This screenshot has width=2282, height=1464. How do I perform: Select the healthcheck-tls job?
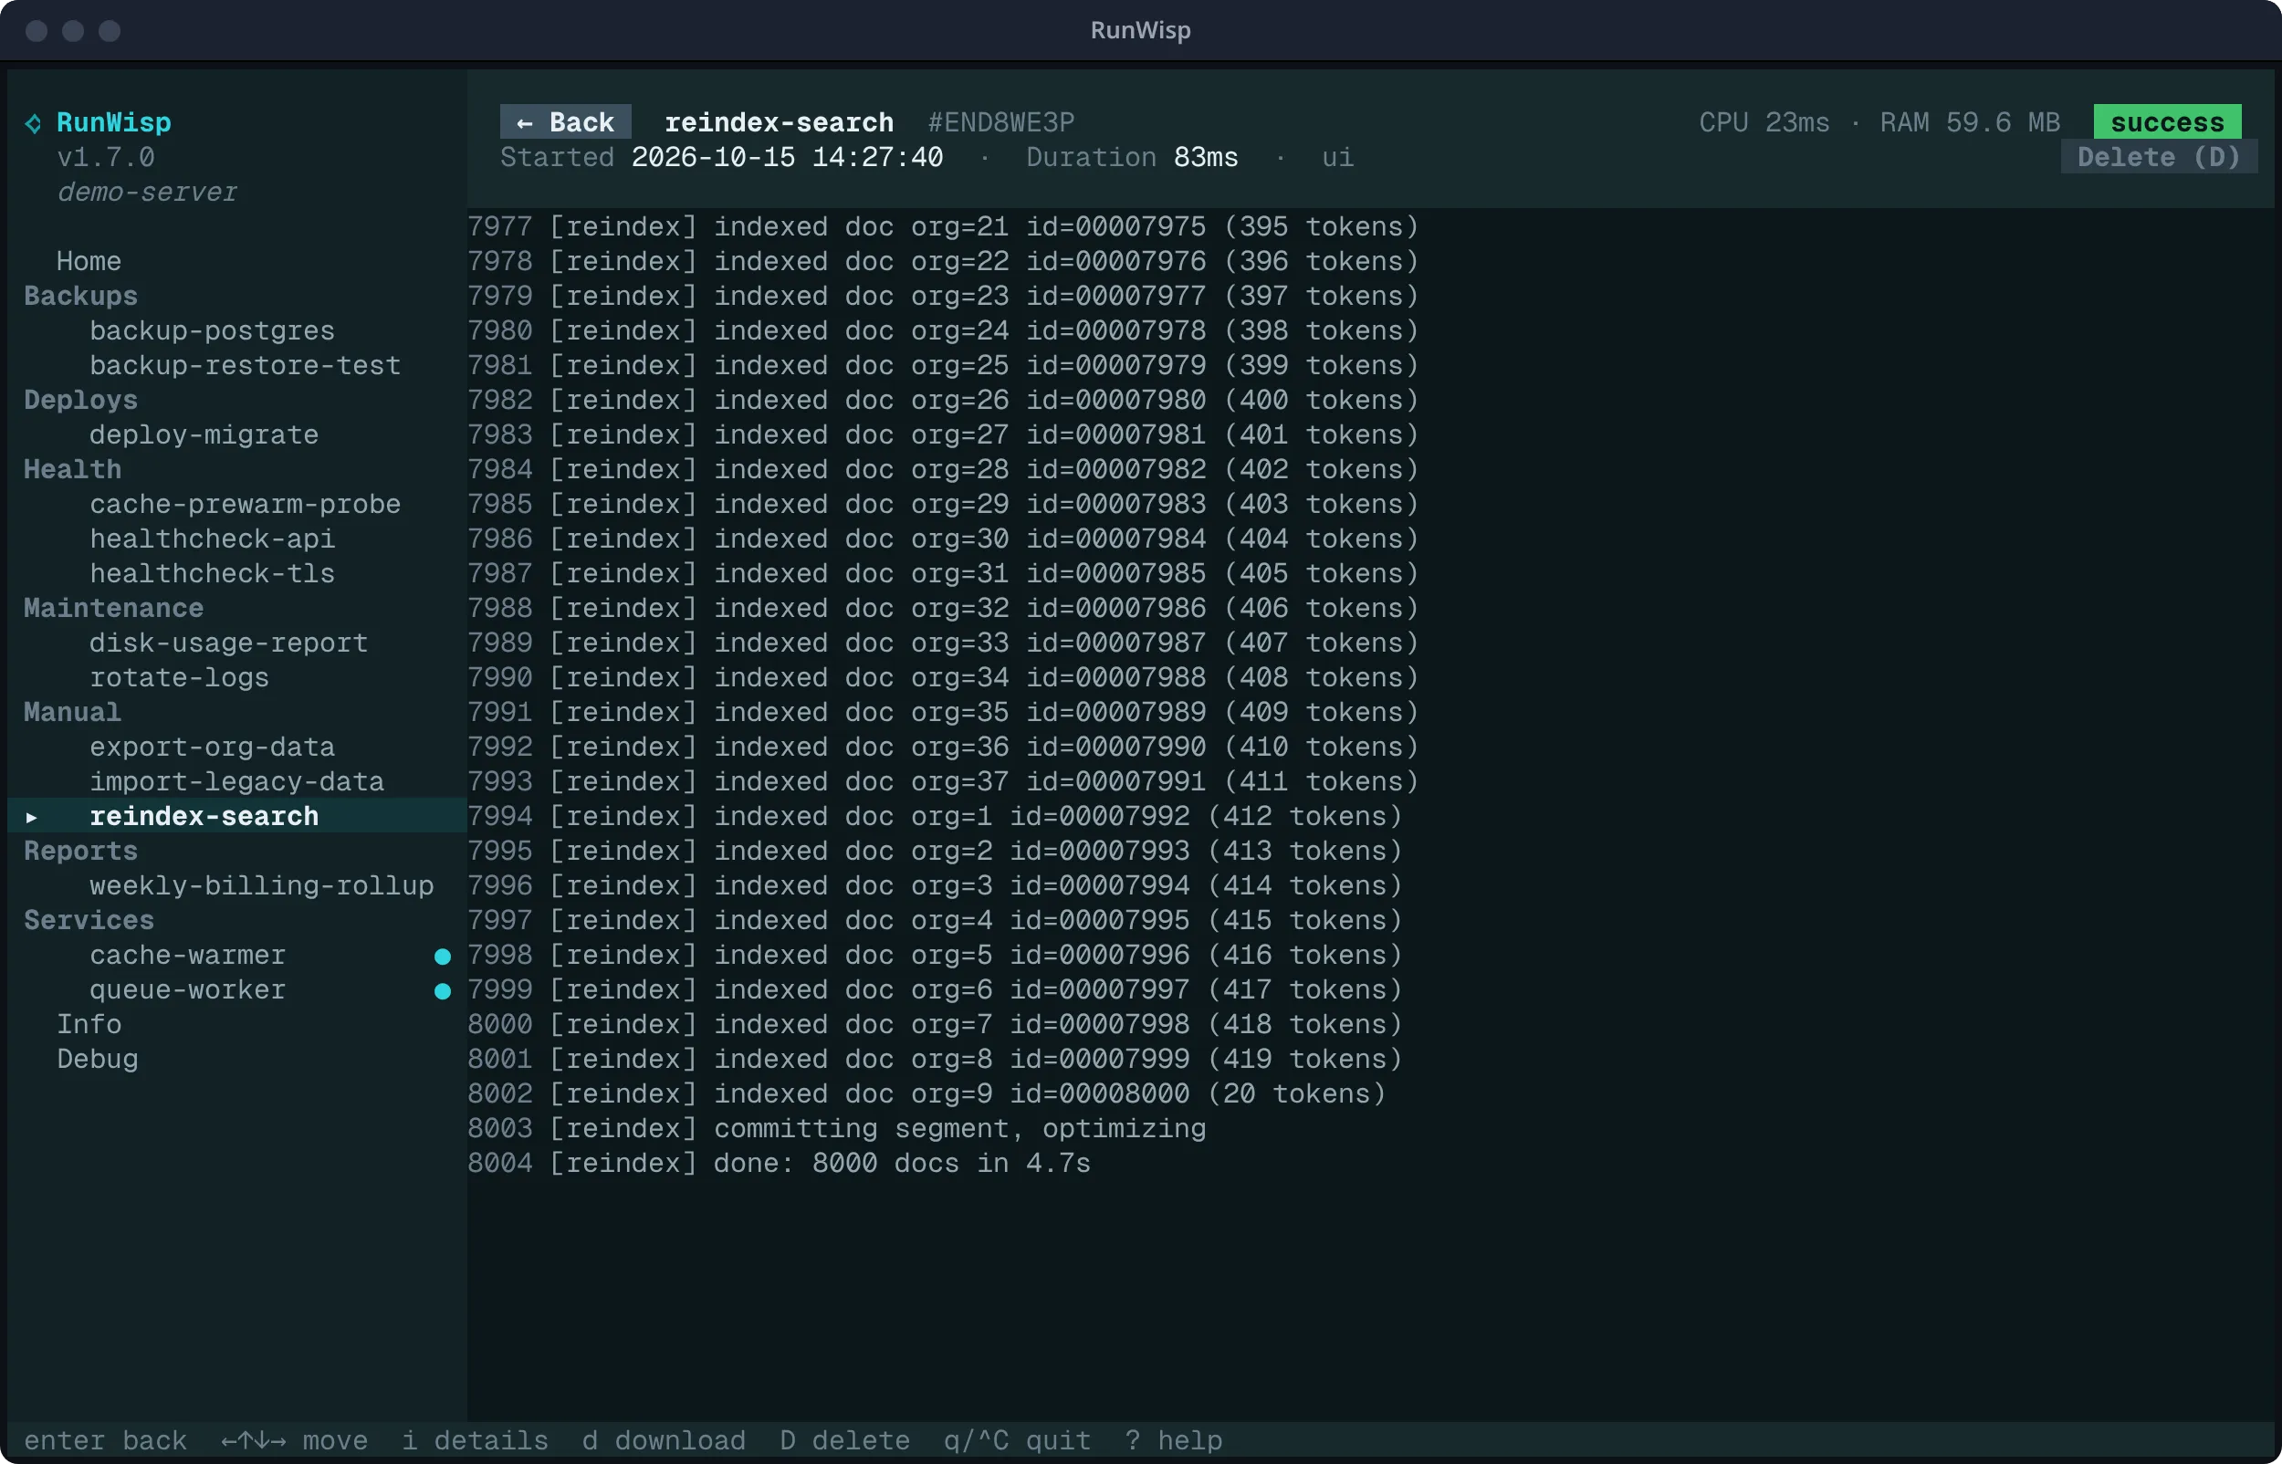[x=212, y=573]
